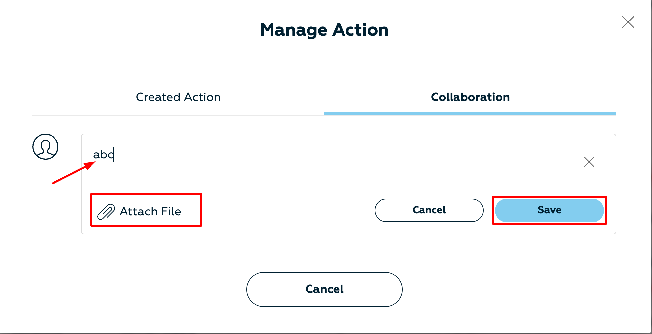Click the header separator below Manage Action
This screenshot has width=652, height=334.
[326, 62]
